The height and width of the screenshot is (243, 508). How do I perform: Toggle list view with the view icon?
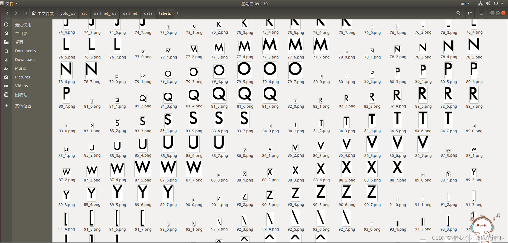pos(470,13)
